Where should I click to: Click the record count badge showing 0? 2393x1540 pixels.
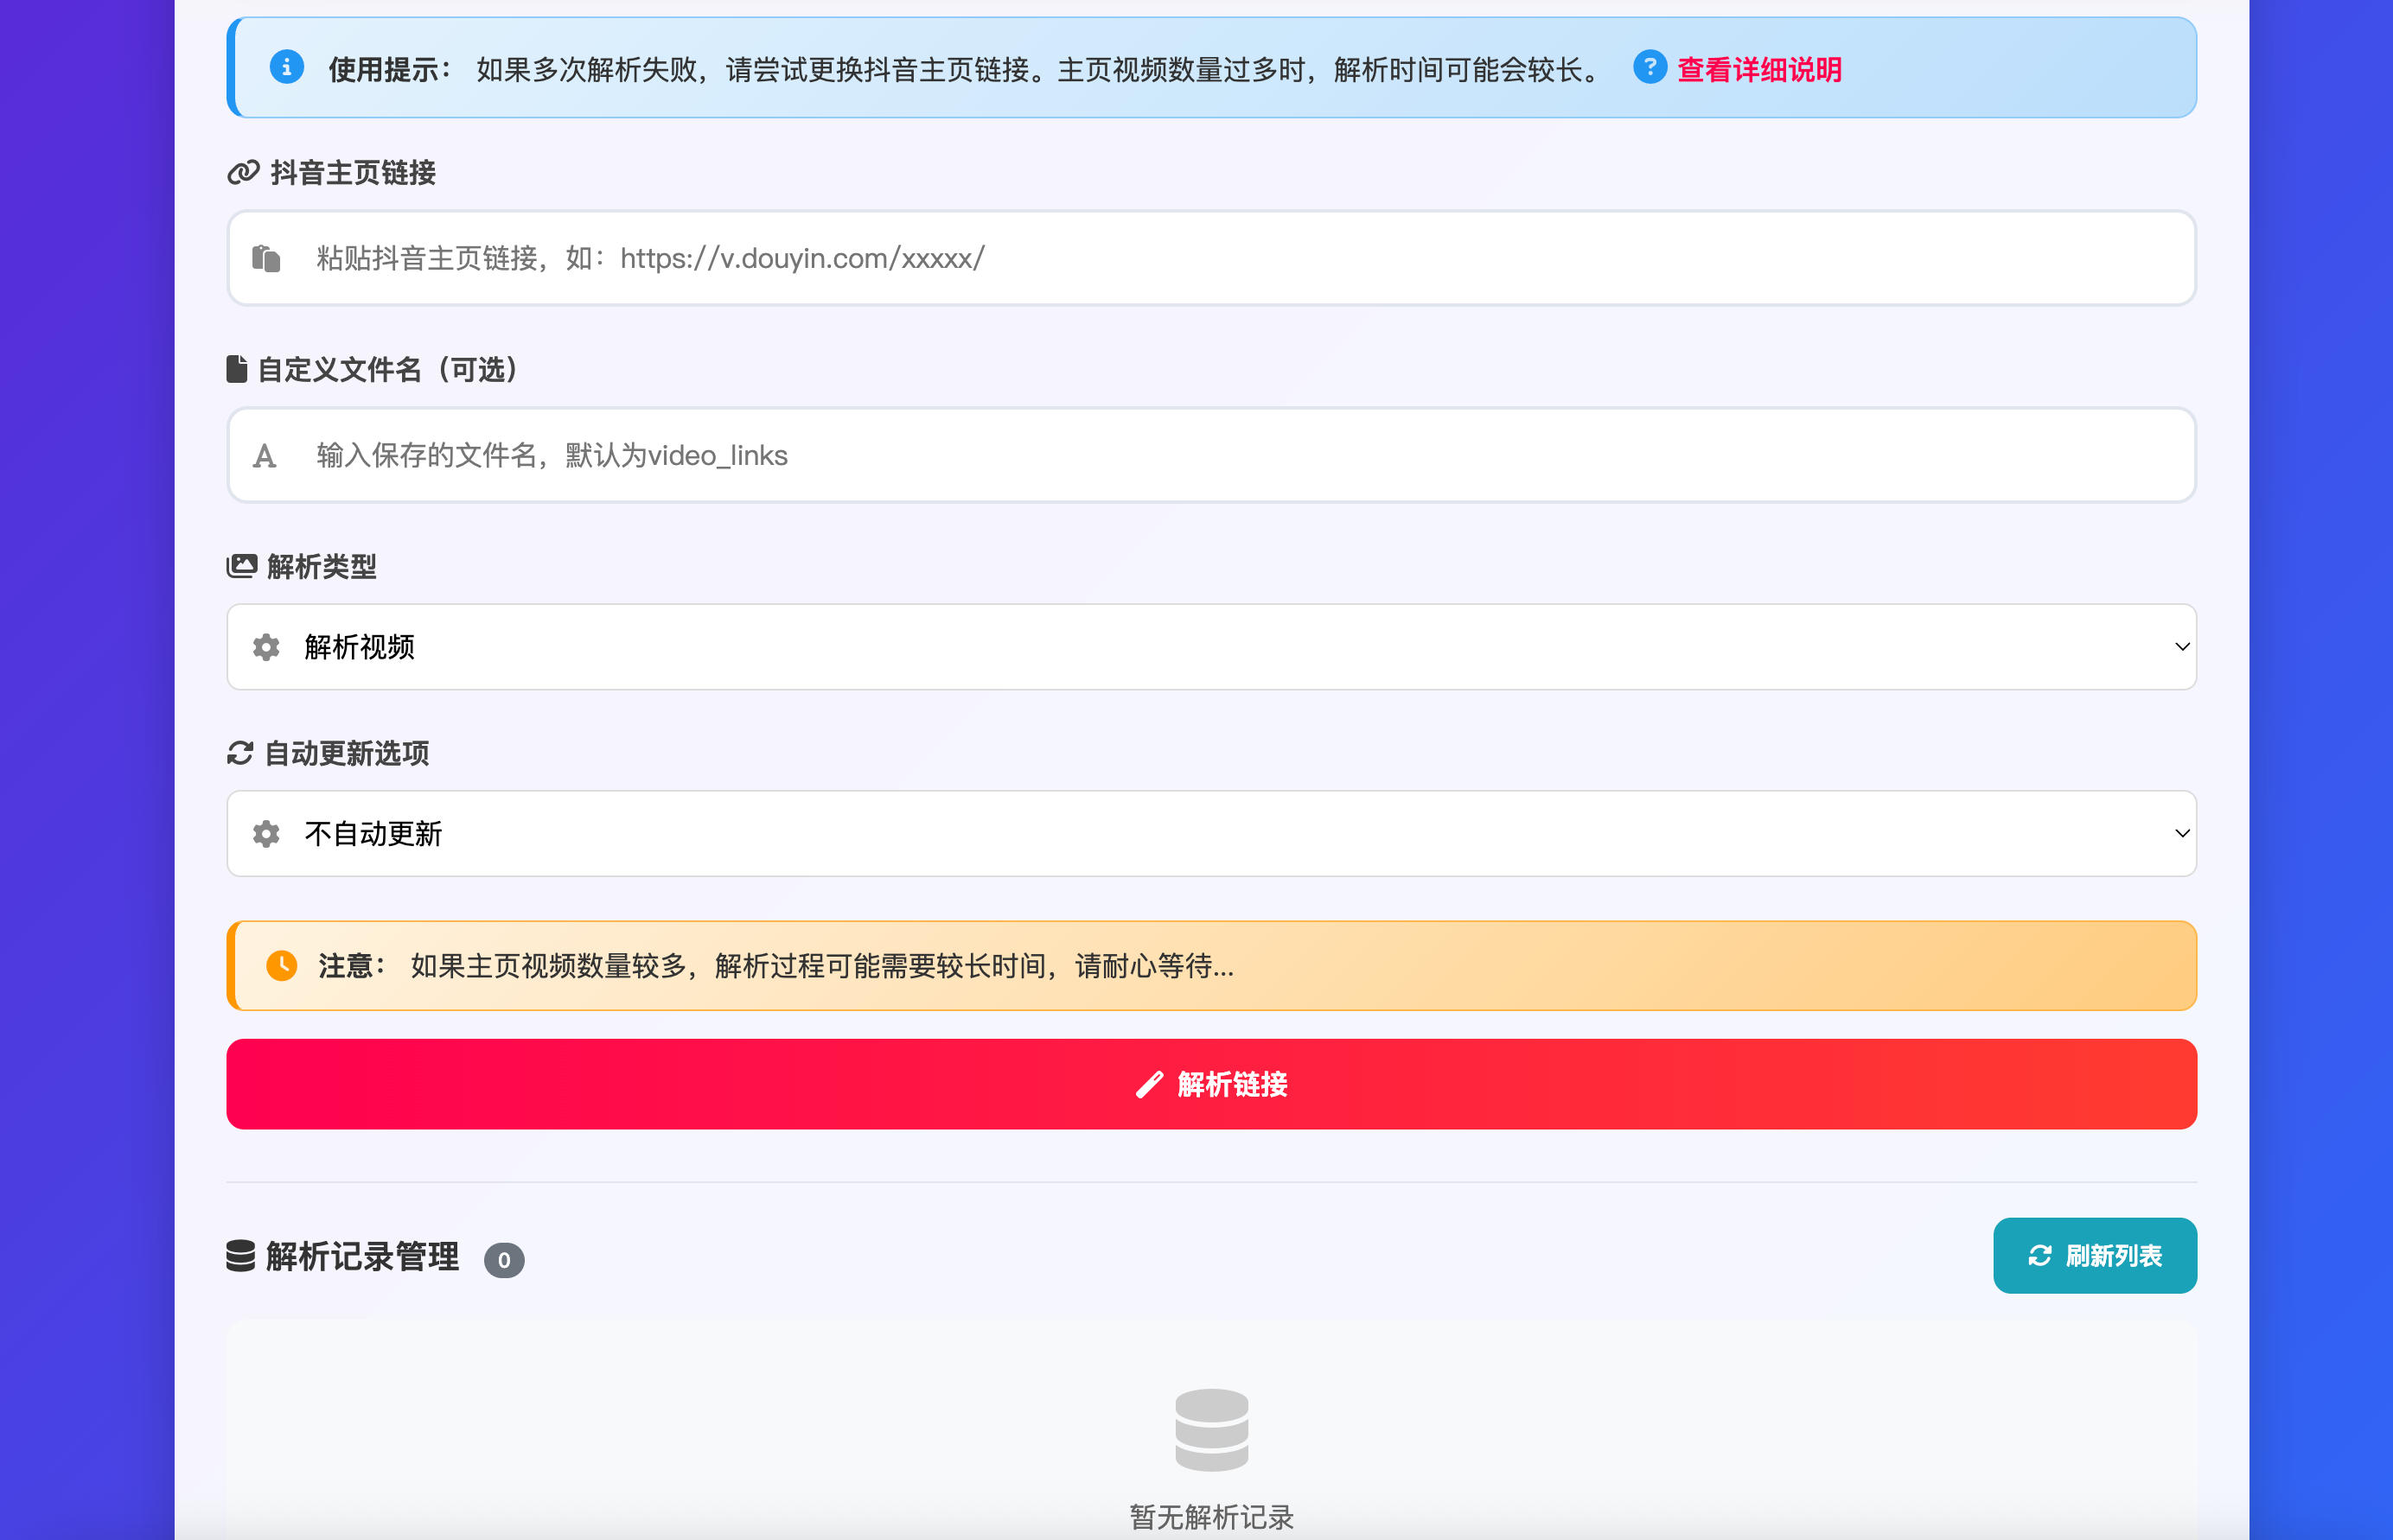pos(504,1260)
